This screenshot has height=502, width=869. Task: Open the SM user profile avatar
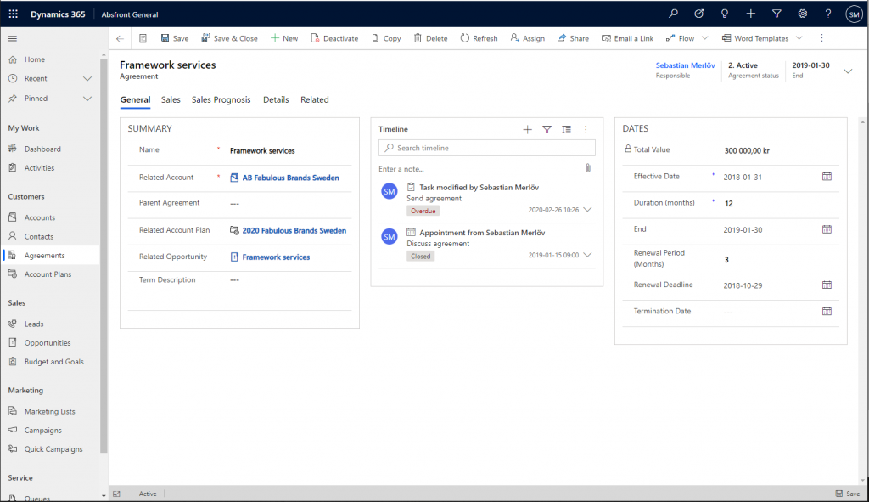click(854, 14)
